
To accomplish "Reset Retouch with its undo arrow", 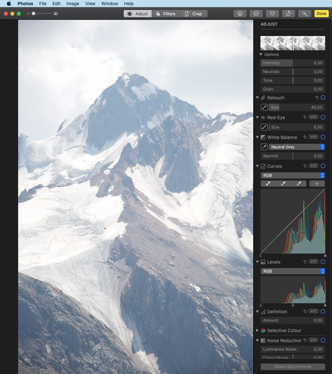I will pos(317,97).
